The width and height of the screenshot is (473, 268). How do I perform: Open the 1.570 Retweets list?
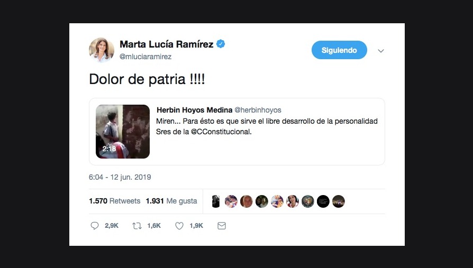[x=115, y=201]
